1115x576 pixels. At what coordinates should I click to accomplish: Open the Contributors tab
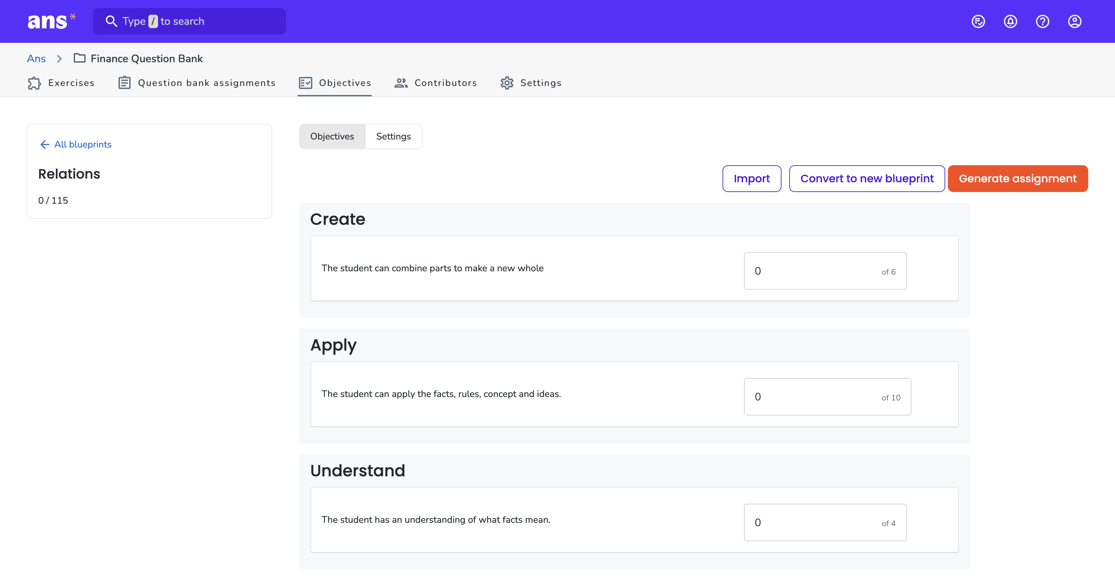(435, 83)
